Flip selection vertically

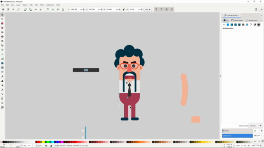(x=41, y=9)
